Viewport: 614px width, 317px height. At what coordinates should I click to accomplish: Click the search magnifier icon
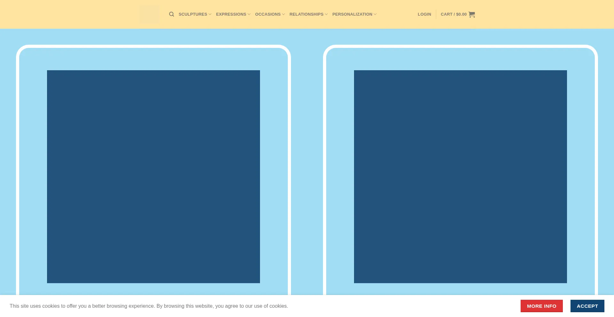pos(171,14)
